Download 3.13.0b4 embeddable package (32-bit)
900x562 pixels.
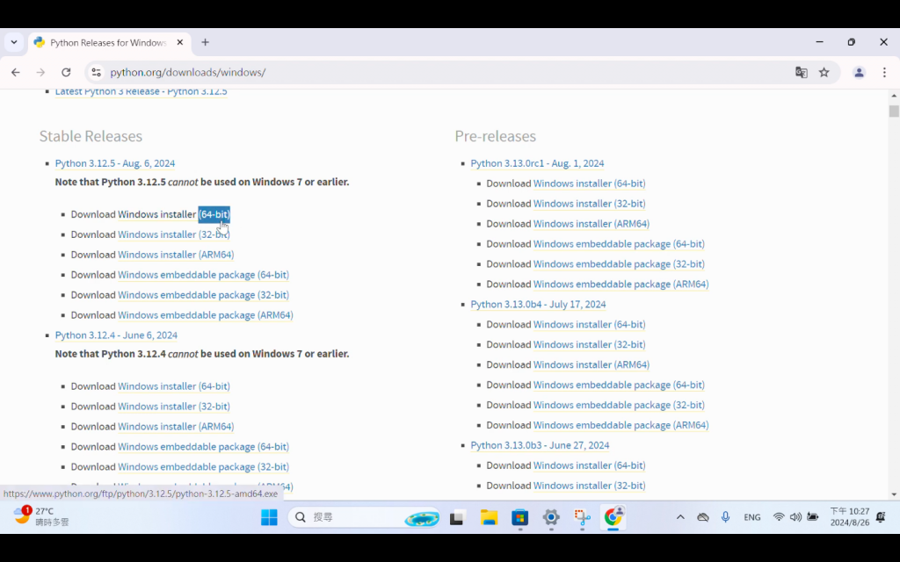coord(619,405)
